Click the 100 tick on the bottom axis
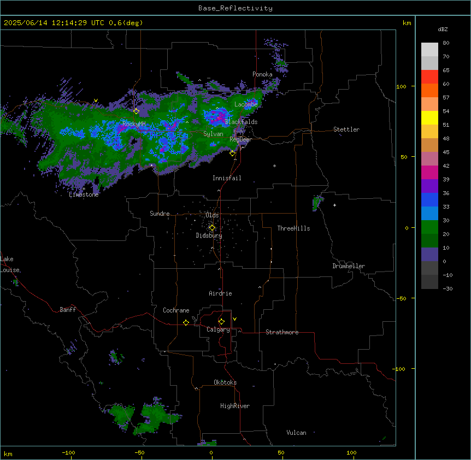Screen dimensions: 471x460 pos(351,452)
